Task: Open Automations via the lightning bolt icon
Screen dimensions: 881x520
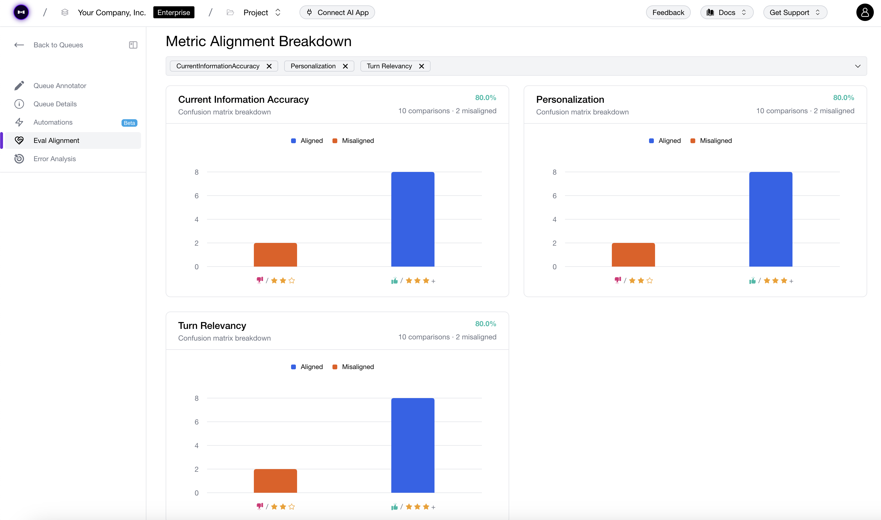Action: tap(19, 122)
